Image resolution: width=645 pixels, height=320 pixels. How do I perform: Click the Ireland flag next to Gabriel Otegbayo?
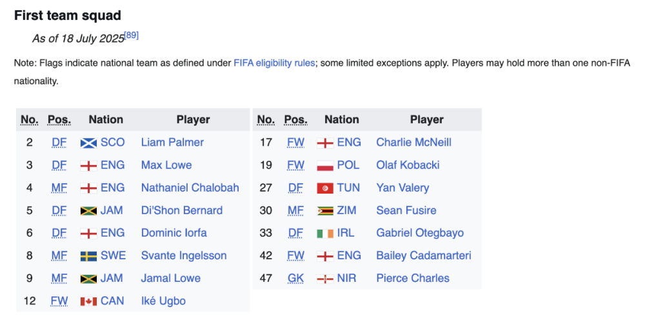pos(325,233)
